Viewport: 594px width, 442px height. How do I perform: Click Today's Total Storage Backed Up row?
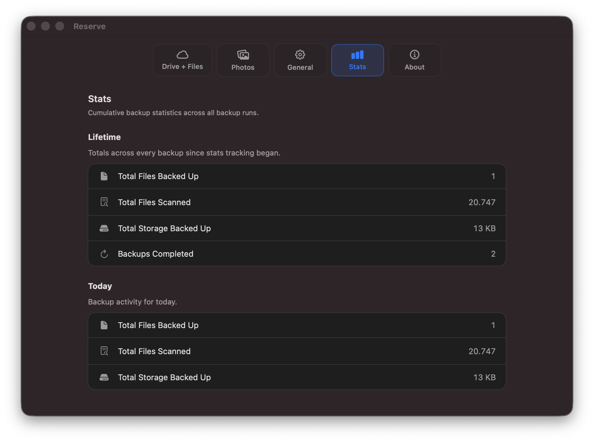click(x=296, y=377)
